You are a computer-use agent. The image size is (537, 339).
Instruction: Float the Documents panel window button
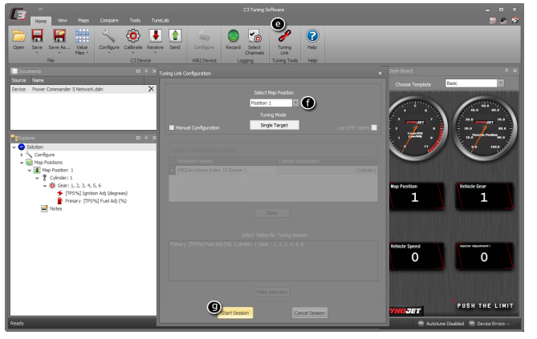click(138, 71)
